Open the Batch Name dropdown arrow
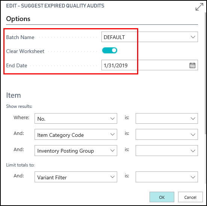The image size is (207, 206). [193, 37]
